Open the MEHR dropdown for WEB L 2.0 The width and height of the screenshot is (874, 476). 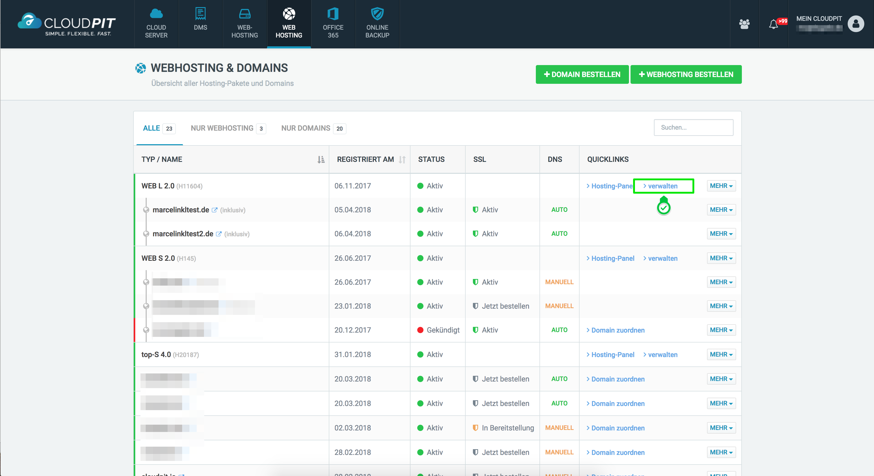coord(721,186)
